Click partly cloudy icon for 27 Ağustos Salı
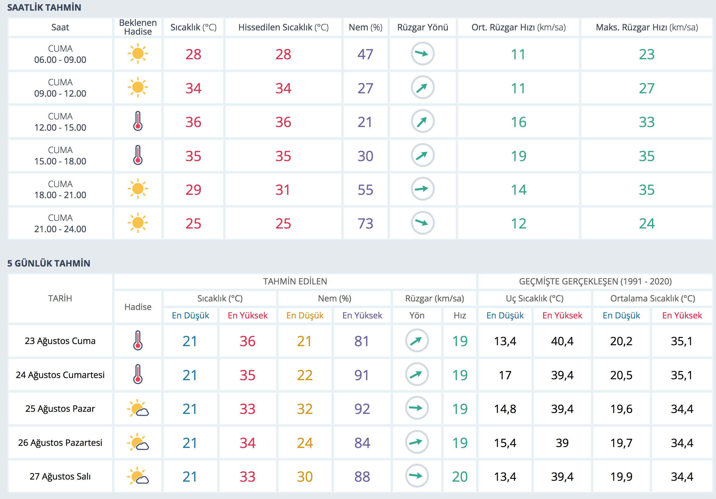The width and height of the screenshot is (716, 499). (138, 476)
